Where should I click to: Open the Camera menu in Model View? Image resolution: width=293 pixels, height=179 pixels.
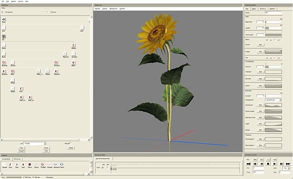(122, 9)
